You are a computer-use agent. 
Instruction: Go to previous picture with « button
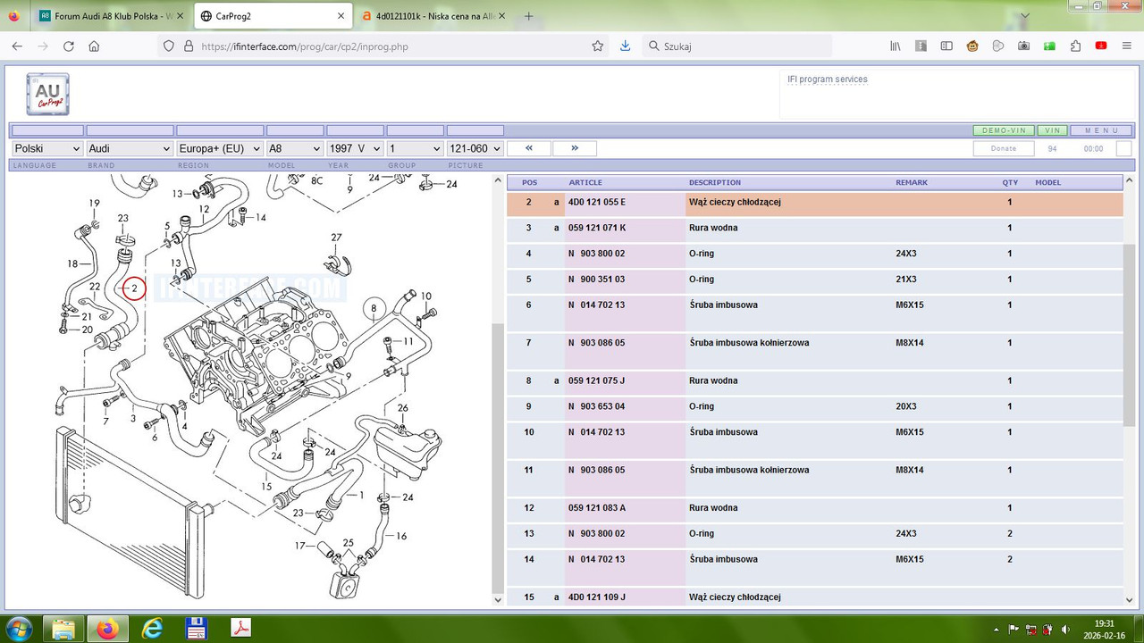(x=529, y=148)
